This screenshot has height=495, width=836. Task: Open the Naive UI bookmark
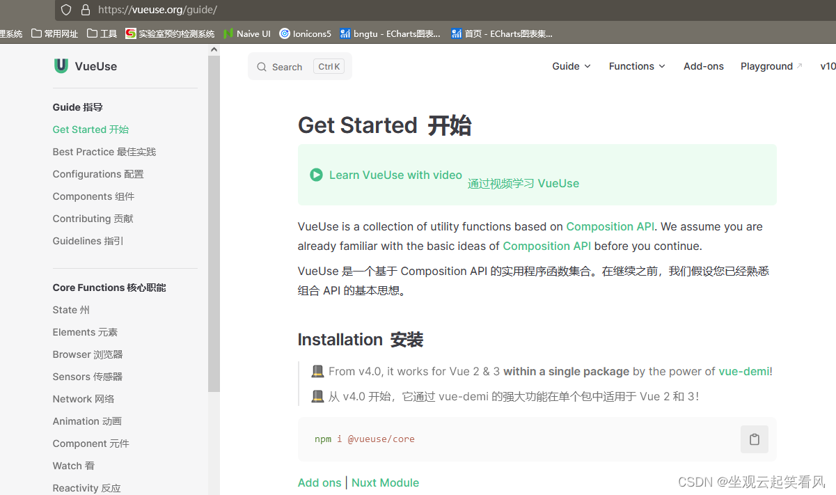[x=247, y=33]
